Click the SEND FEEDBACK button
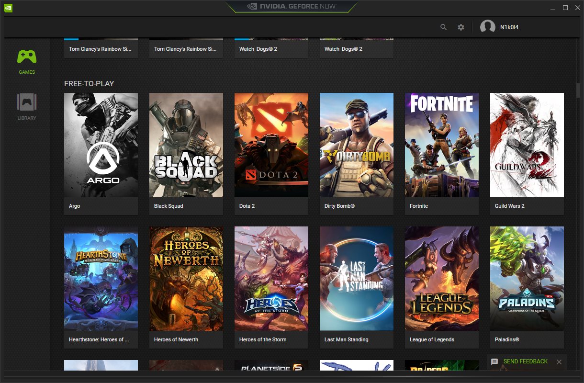The height and width of the screenshot is (383, 584). click(x=526, y=361)
